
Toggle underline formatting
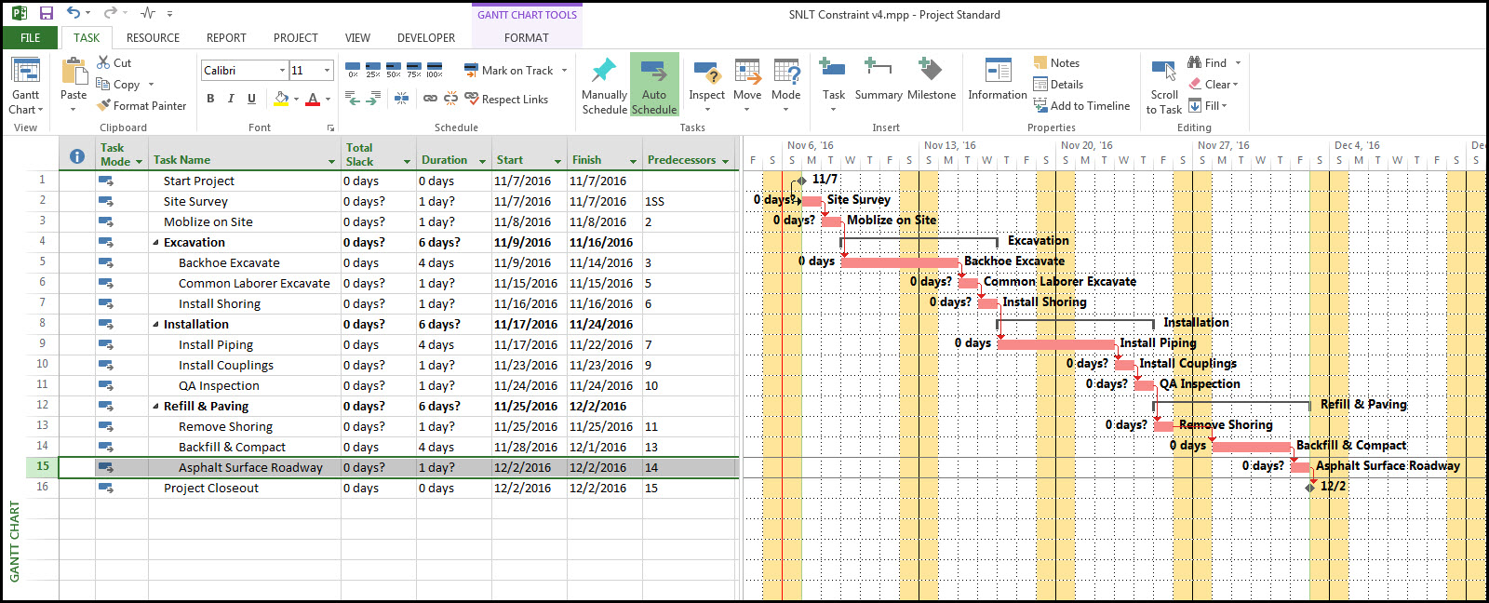point(251,98)
